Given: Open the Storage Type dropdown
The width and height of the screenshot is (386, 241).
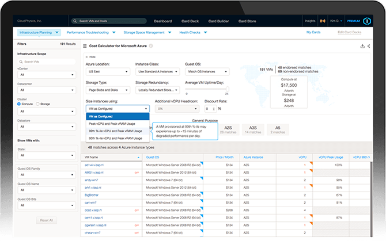Looking at the screenshot, I should point(108,90).
